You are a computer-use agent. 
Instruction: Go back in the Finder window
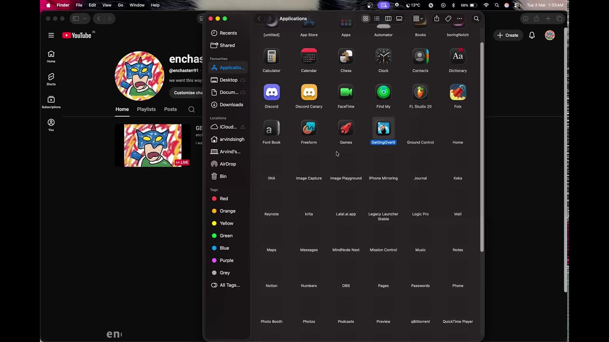(x=259, y=19)
